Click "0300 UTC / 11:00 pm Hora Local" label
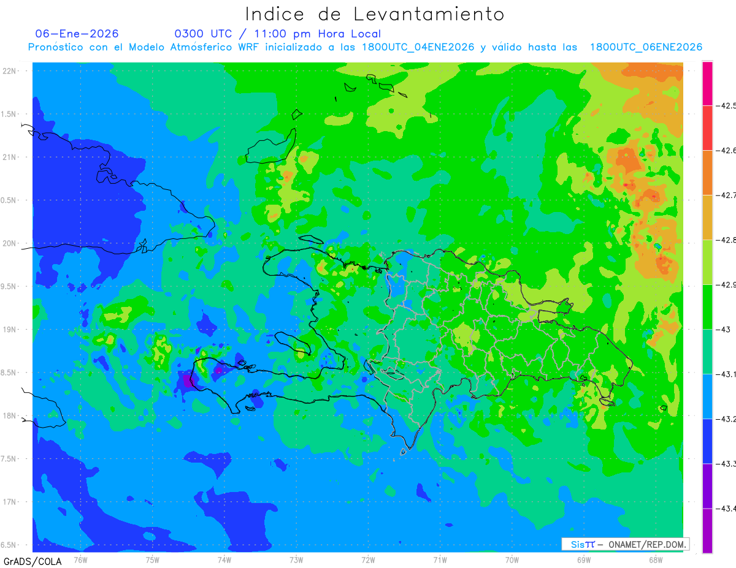736x568 pixels. (x=278, y=34)
